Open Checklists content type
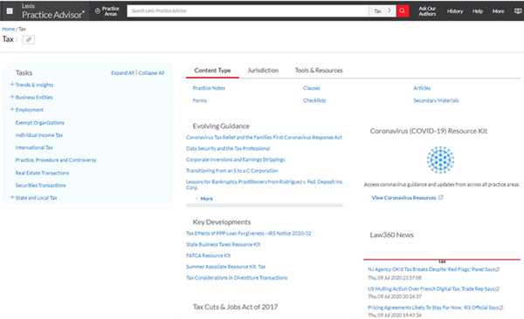 click(x=314, y=100)
